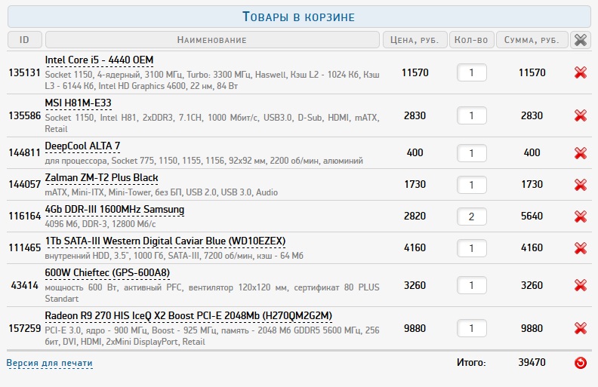Click the 'Цена, руб.' column header
Image resolution: width=598 pixels, height=387 pixels.
pyautogui.click(x=415, y=40)
